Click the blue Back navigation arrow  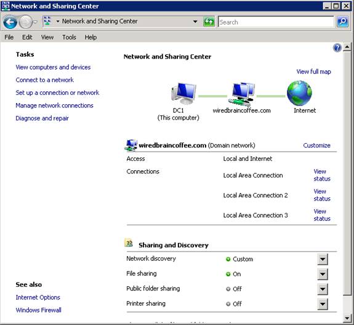pyautogui.click(x=10, y=22)
